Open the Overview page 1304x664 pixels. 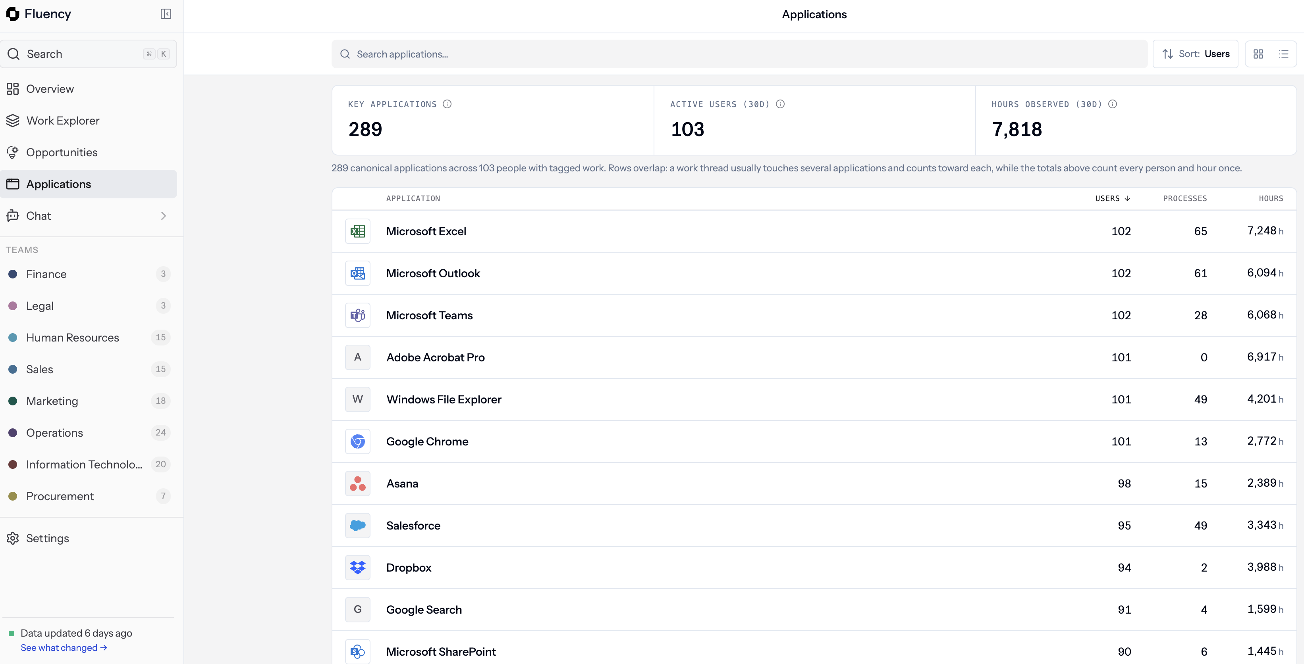pos(89,89)
